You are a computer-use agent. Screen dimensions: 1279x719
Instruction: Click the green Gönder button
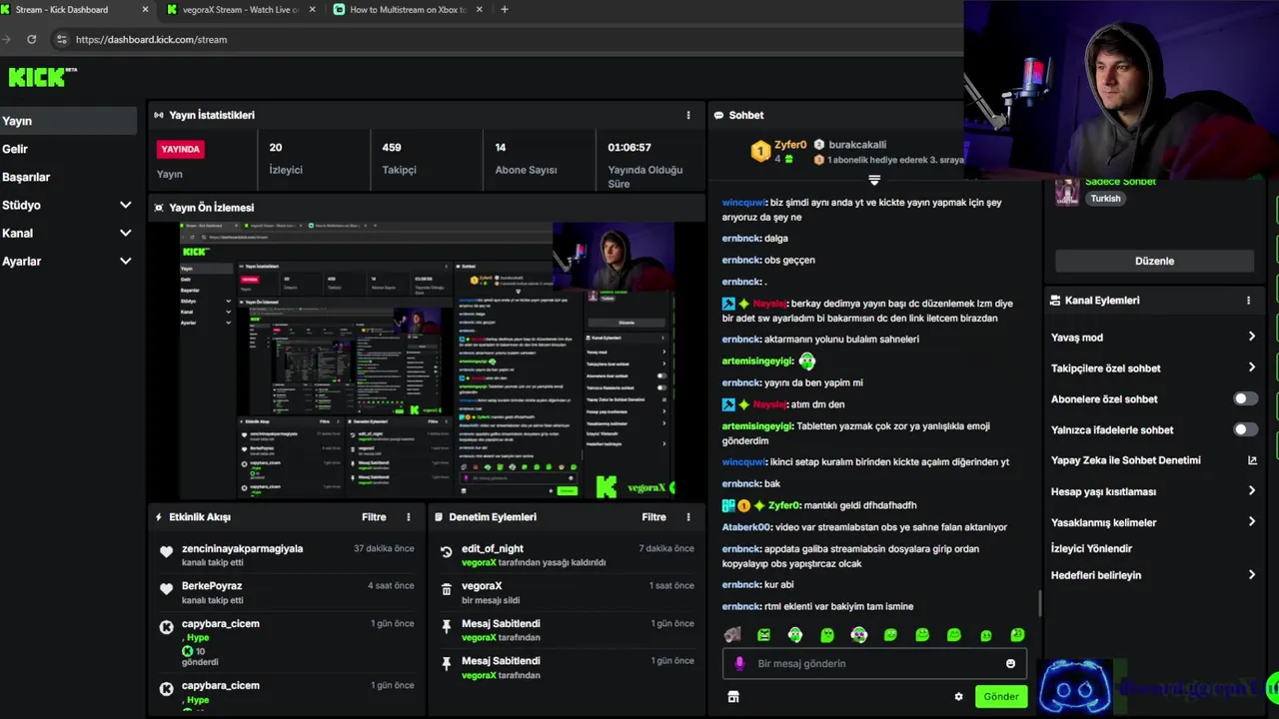coord(1001,697)
